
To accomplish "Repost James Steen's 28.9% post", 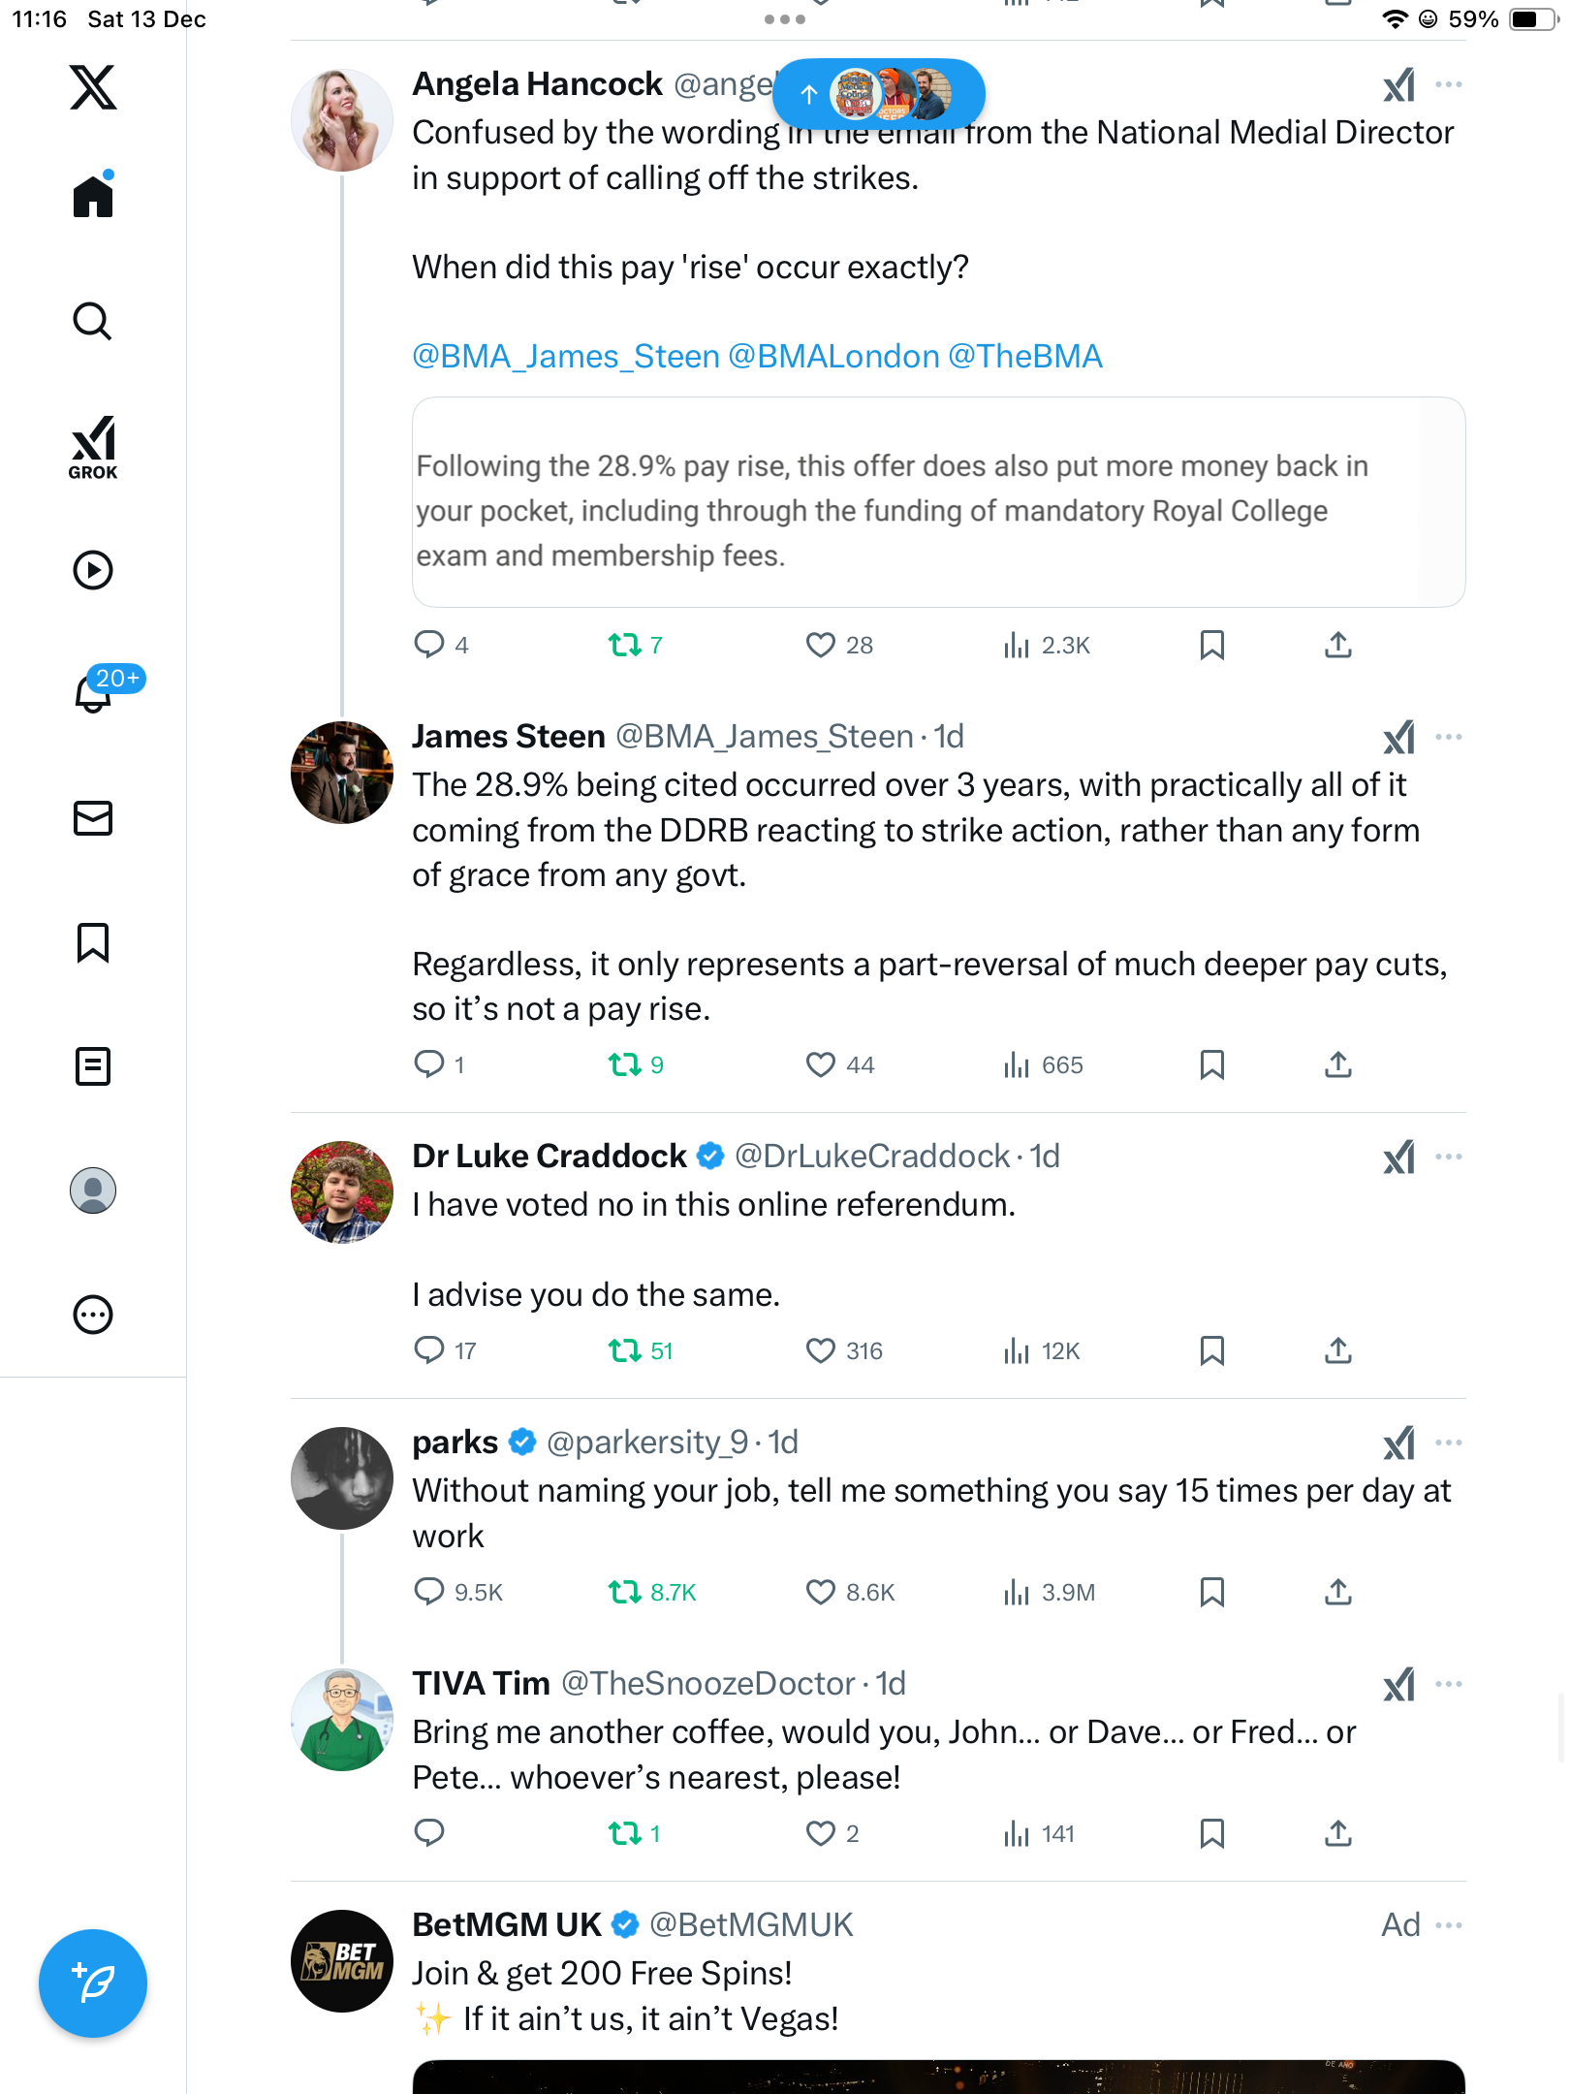I will [625, 1064].
